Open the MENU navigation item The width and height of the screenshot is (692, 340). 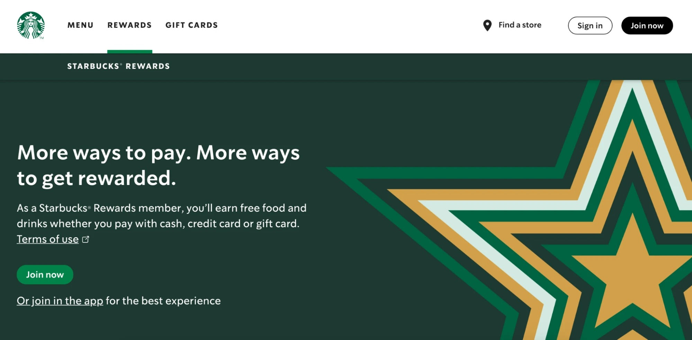(80, 25)
